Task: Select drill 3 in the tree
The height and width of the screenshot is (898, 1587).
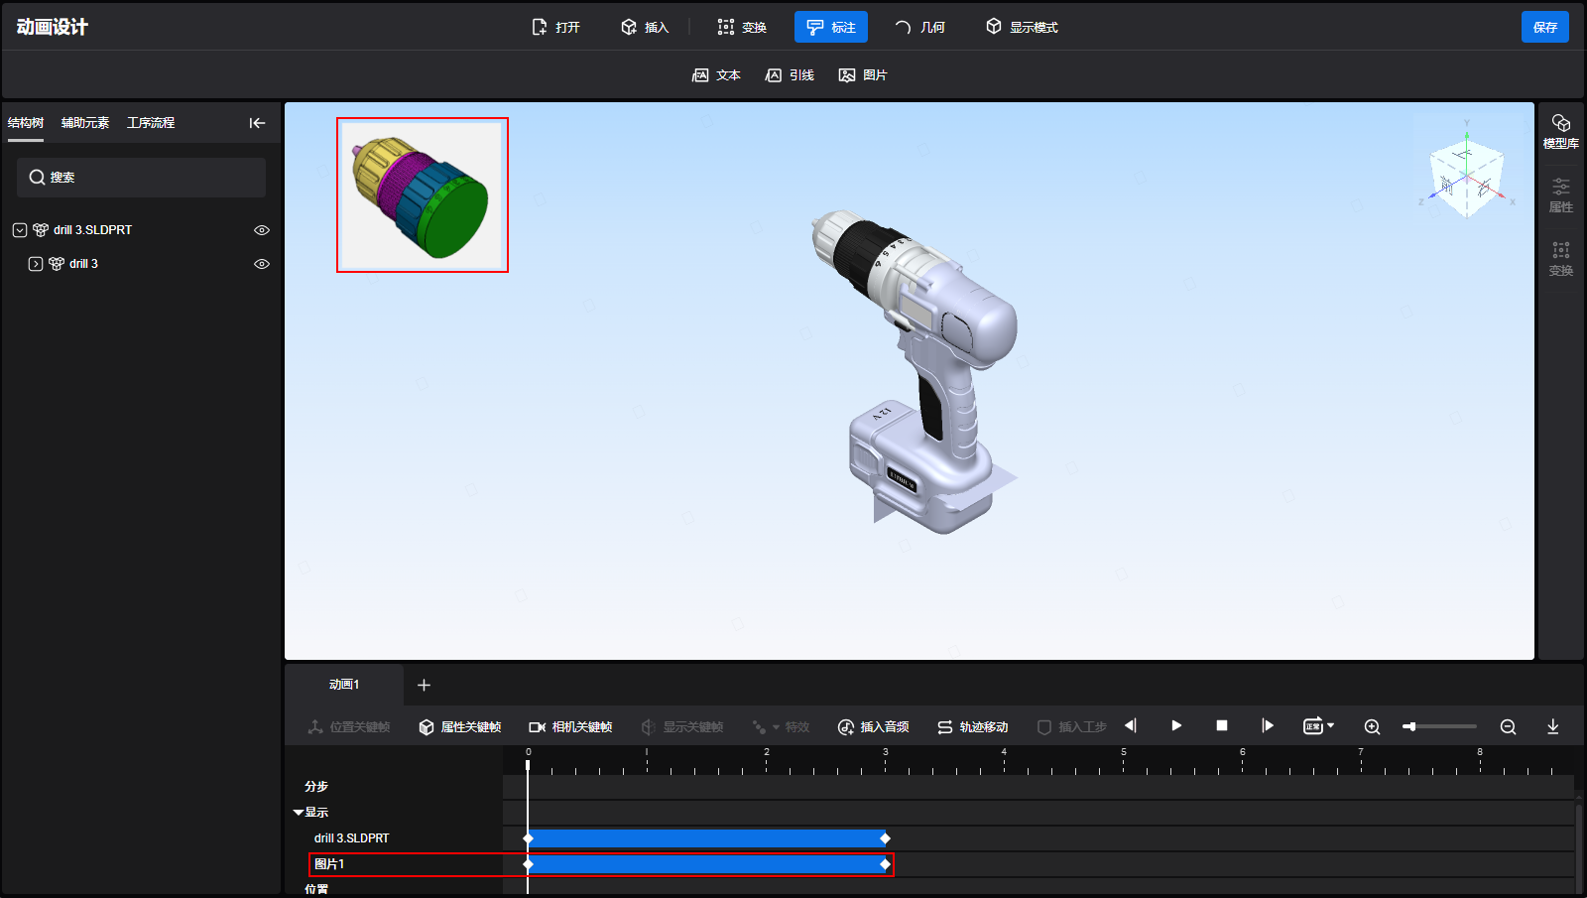Action: point(83,264)
